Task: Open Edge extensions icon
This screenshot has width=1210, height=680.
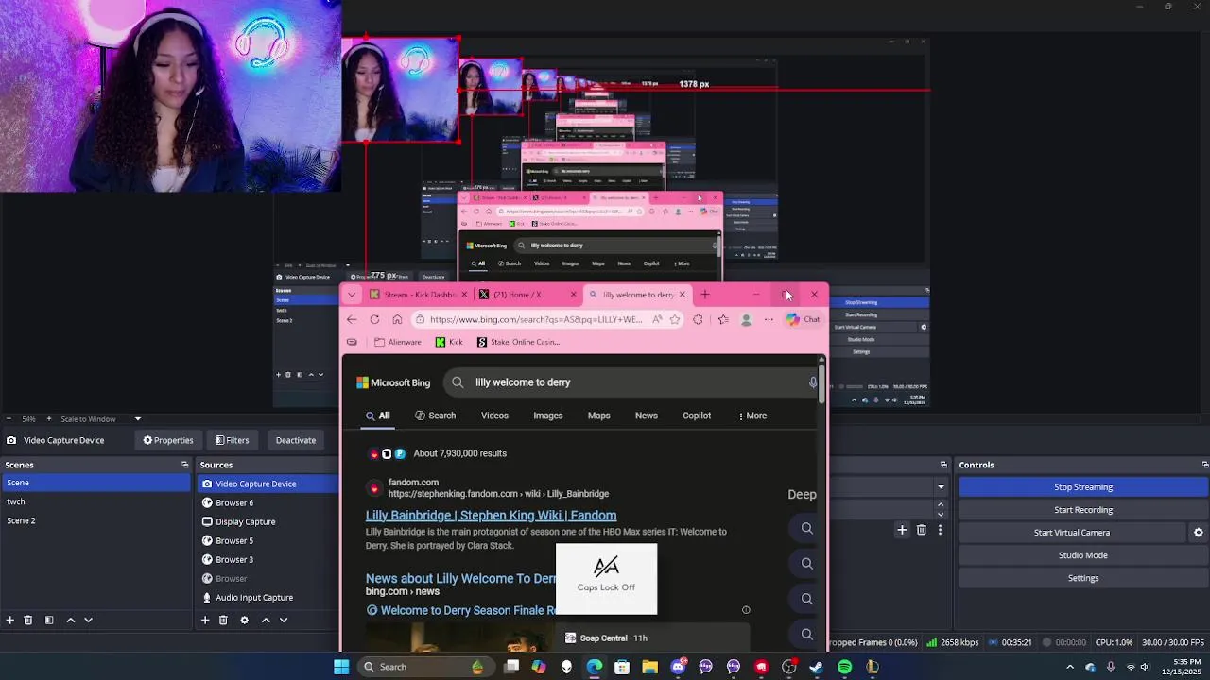Action: click(x=698, y=319)
